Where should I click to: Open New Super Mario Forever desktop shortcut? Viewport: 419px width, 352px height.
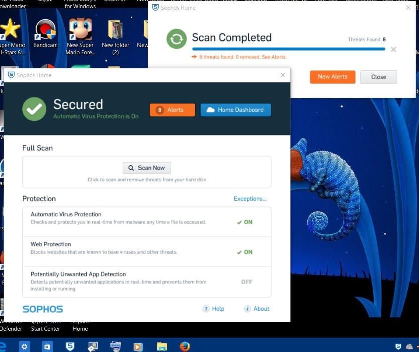80,36
